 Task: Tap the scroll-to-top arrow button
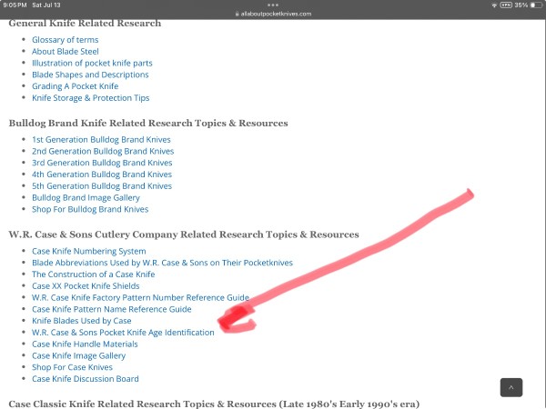point(511,387)
